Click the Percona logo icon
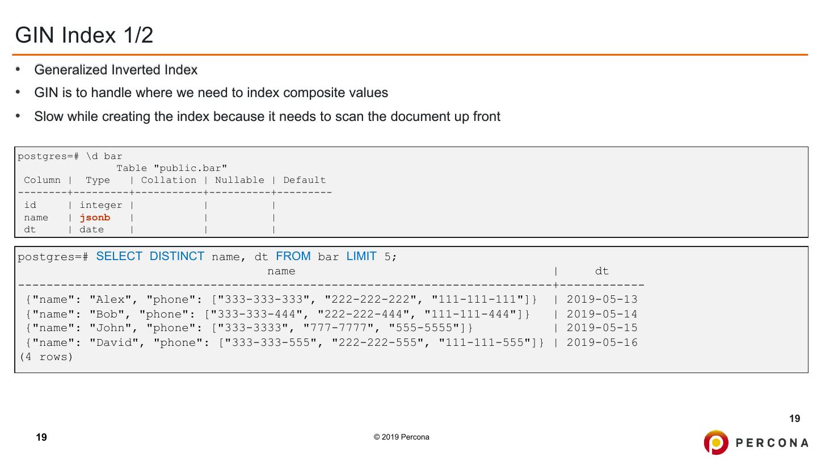This screenshot has height=460, width=817. 716,442
